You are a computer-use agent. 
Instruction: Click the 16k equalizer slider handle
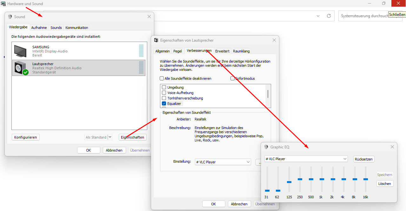366,179
